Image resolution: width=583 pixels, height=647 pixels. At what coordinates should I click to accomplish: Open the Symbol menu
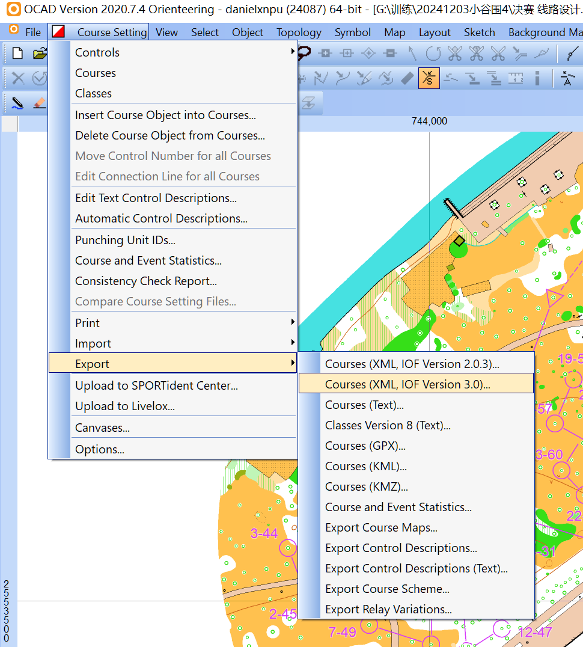[x=352, y=32]
